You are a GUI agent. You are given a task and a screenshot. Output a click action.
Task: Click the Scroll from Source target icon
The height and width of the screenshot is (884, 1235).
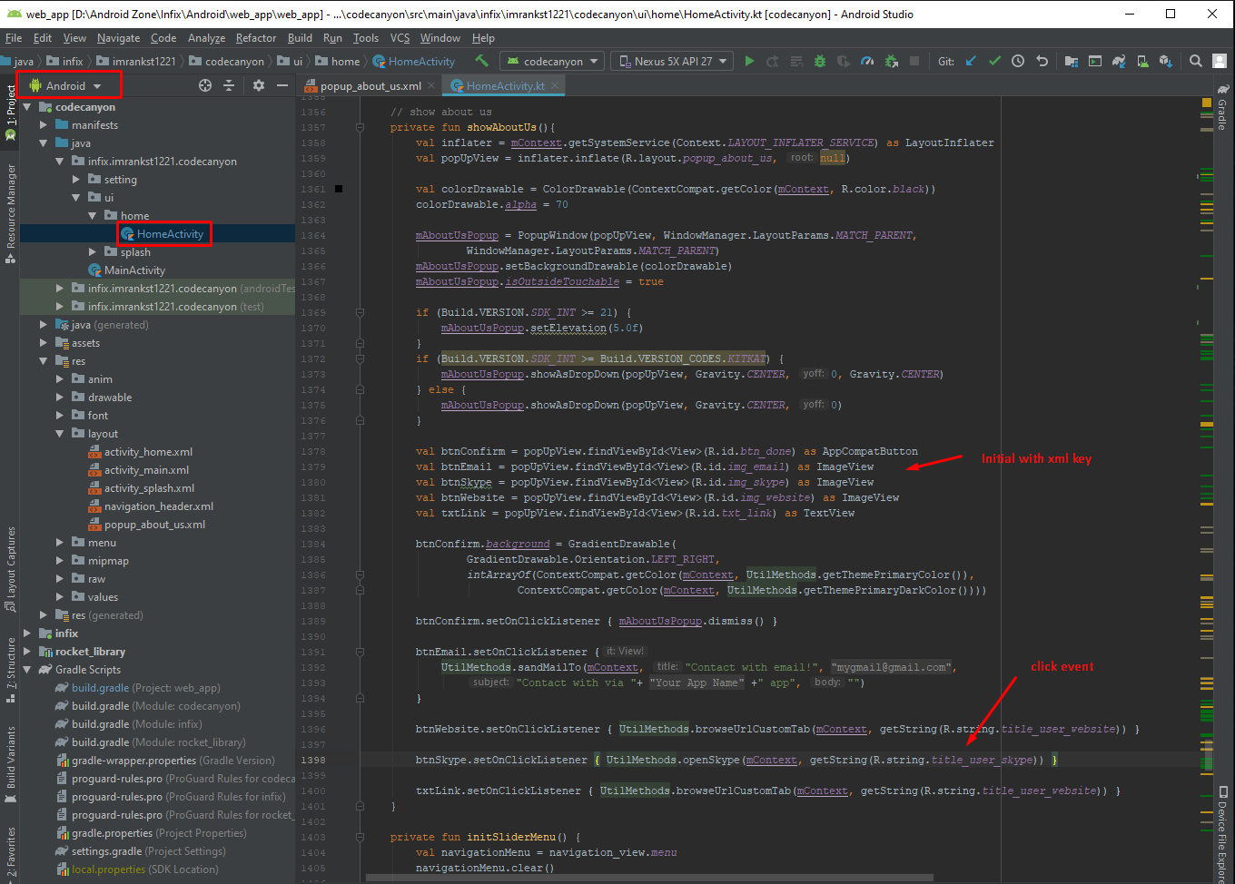[x=205, y=85]
